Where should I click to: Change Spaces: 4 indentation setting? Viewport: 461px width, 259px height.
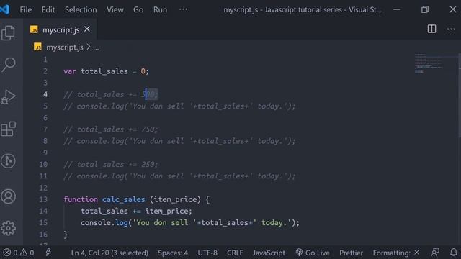173,253
